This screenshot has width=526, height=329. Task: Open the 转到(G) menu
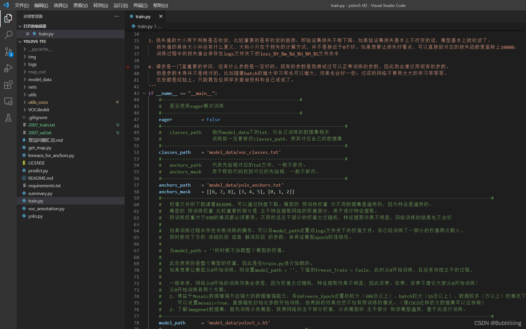(101, 5)
